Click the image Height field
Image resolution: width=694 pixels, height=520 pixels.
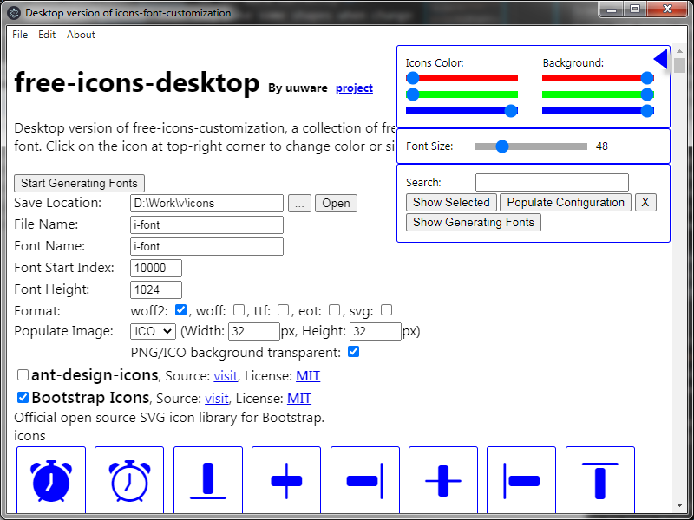pyautogui.click(x=376, y=332)
